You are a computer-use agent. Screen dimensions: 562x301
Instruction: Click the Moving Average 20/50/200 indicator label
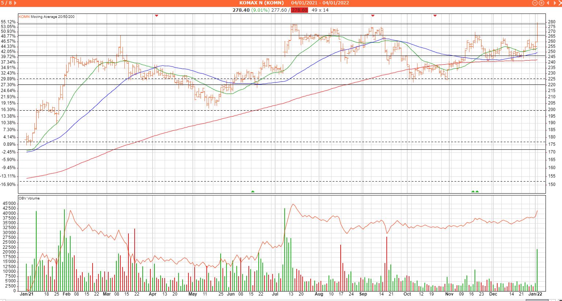pos(53,17)
